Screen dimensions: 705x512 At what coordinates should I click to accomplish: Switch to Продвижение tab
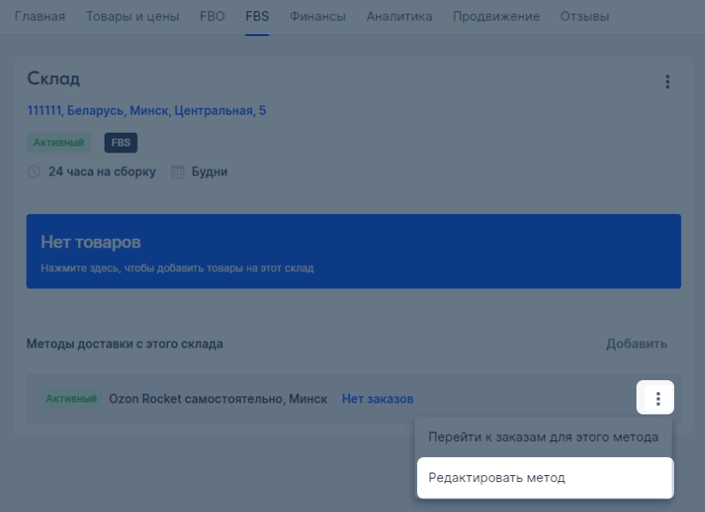pyautogui.click(x=496, y=16)
